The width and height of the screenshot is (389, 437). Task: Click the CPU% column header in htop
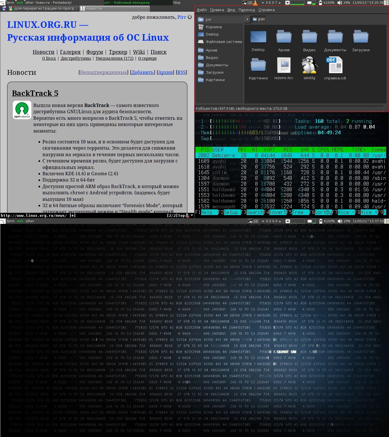pos(323,150)
